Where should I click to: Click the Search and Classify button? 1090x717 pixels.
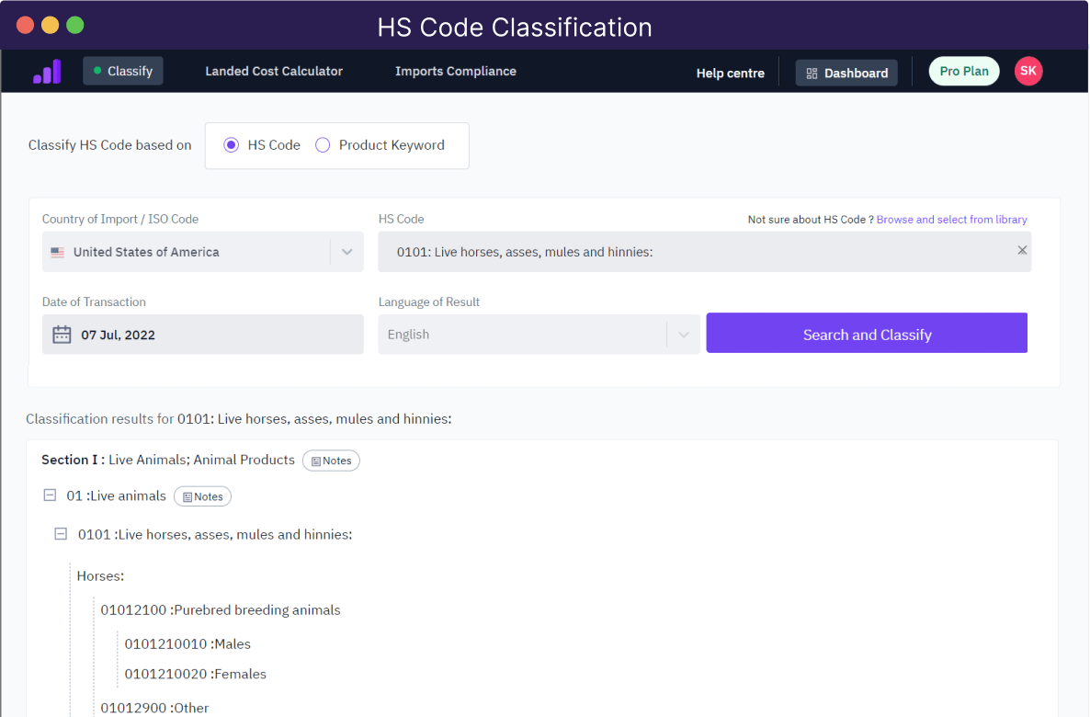coord(867,333)
